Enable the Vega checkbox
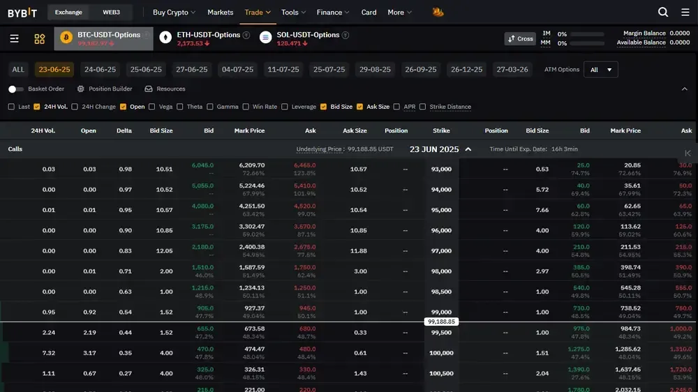The height and width of the screenshot is (392, 698). (x=151, y=107)
